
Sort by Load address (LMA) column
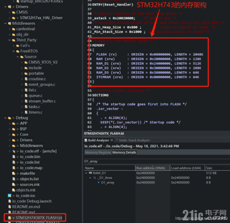click(x=187, y=168)
